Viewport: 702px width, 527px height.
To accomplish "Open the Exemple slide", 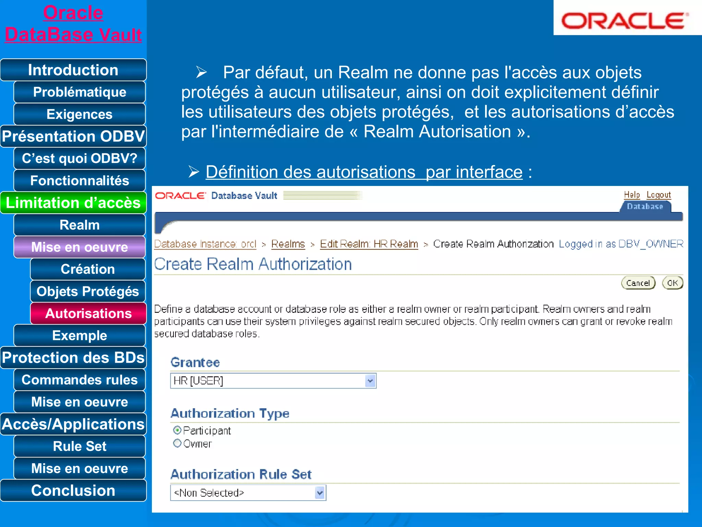I will pyautogui.click(x=80, y=336).
